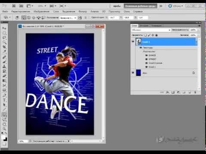Screen dimensions: 206x154
Task: Click the delete layer trash icon
Action: point(195,92)
